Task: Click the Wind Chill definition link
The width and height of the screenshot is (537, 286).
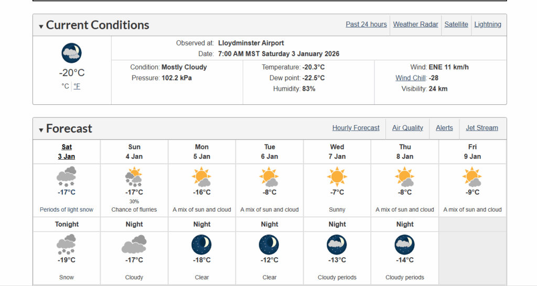Action: 410,78
